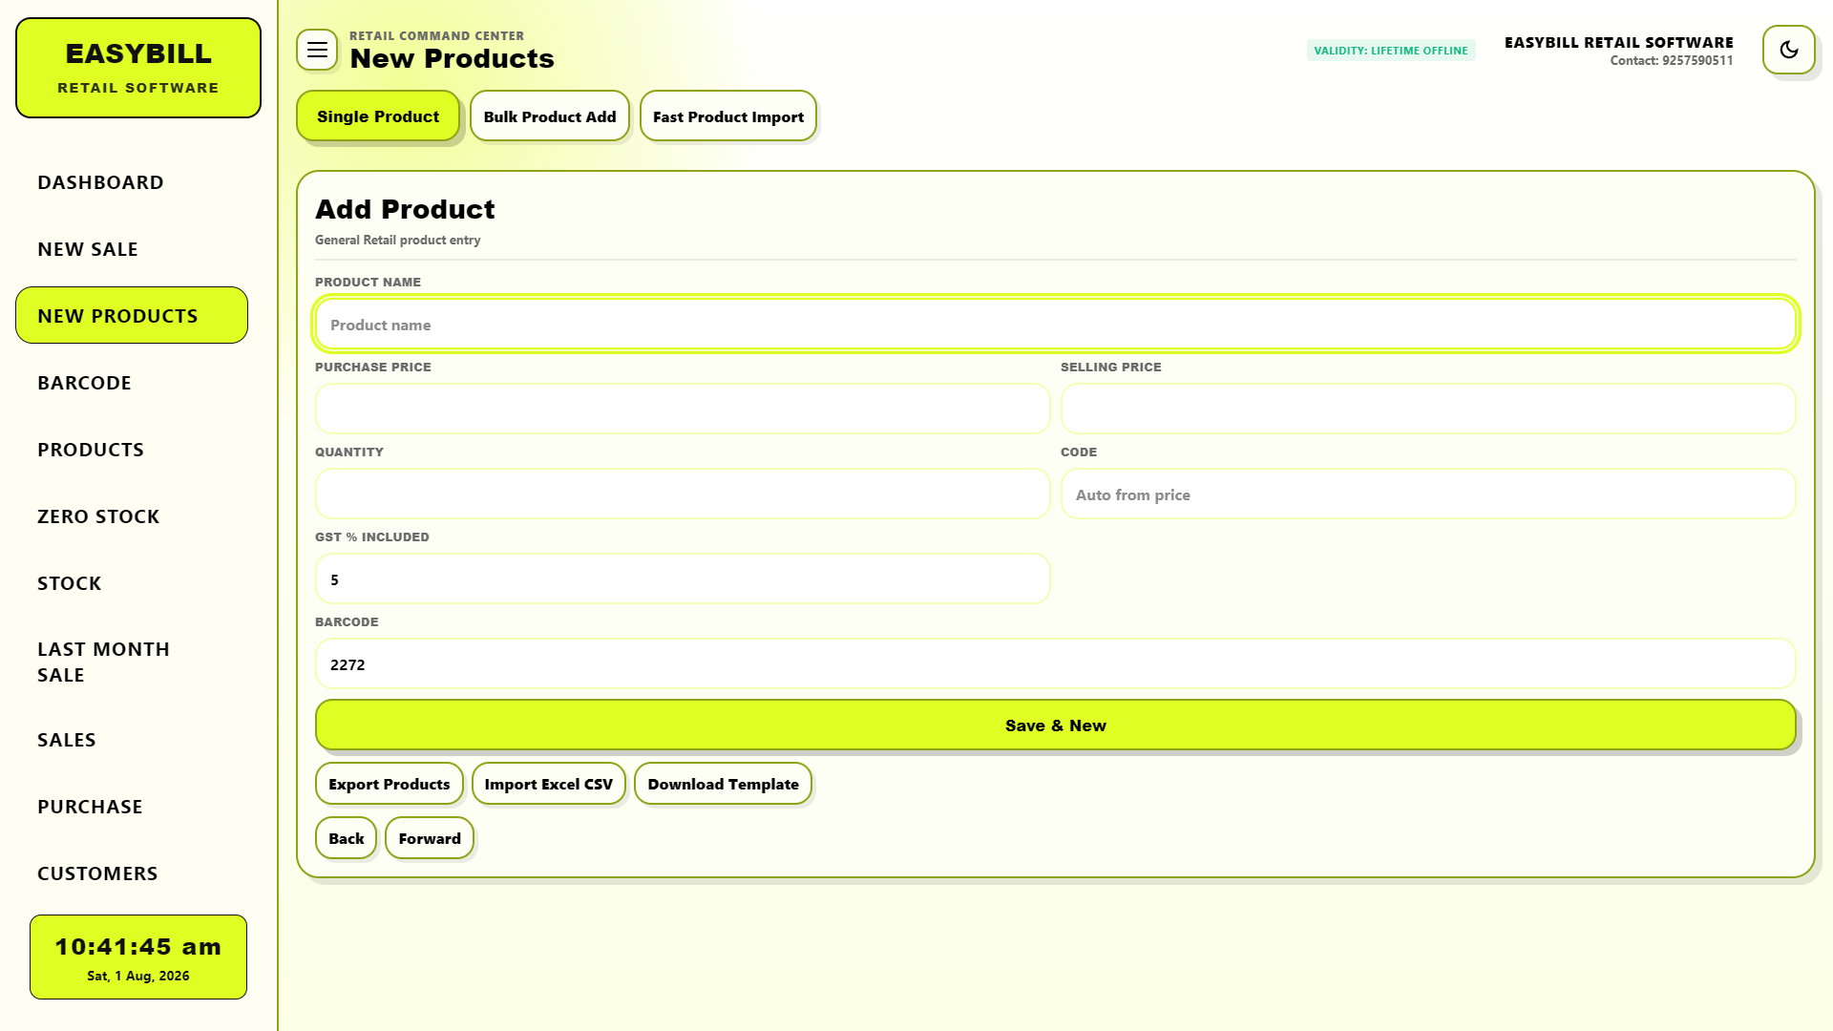Click the Export Products button
1833x1031 pixels.
click(x=390, y=784)
